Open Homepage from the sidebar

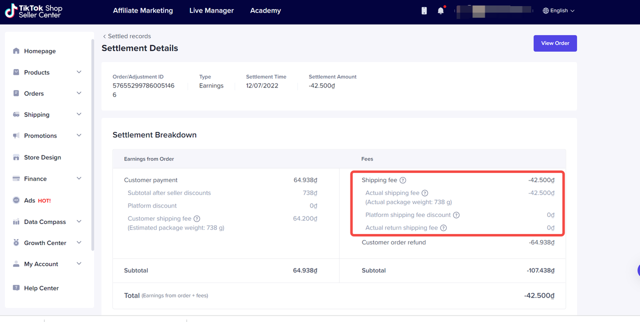tap(39, 51)
